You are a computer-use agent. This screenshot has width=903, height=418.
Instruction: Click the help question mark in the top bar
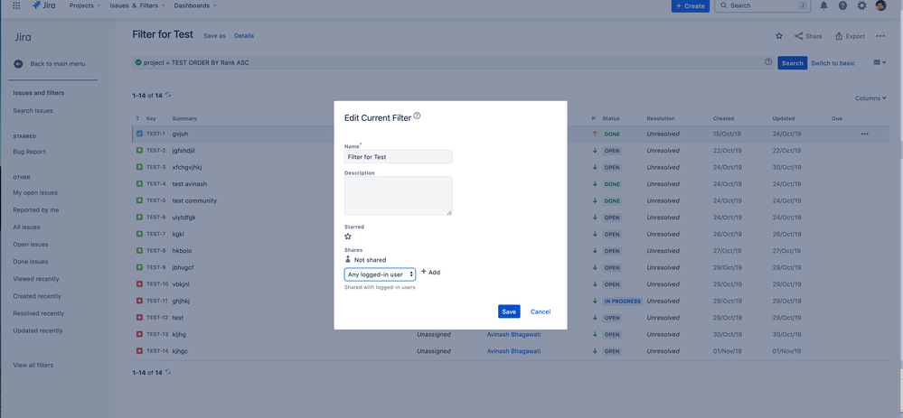point(842,5)
